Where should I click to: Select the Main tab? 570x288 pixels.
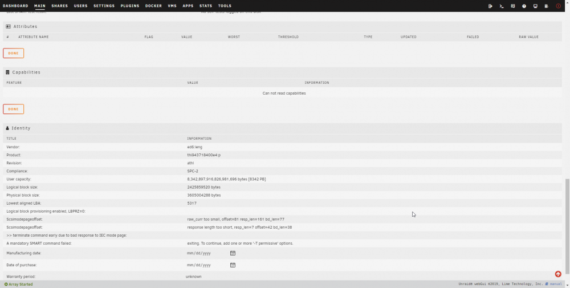pyautogui.click(x=40, y=6)
